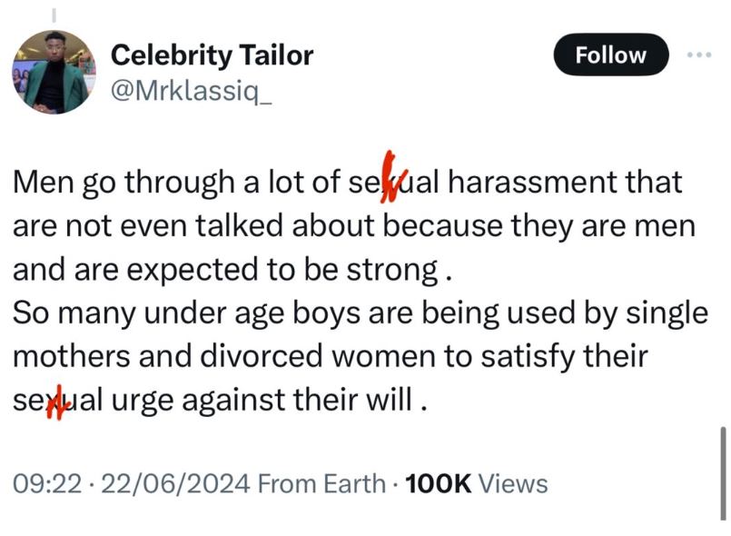Click the display name Celebrity Tailor
Image resolution: width=731 pixels, height=536 pixels.
(212, 55)
